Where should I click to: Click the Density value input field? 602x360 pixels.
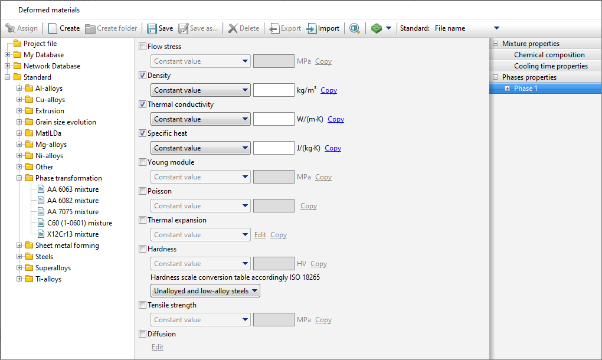(x=273, y=90)
